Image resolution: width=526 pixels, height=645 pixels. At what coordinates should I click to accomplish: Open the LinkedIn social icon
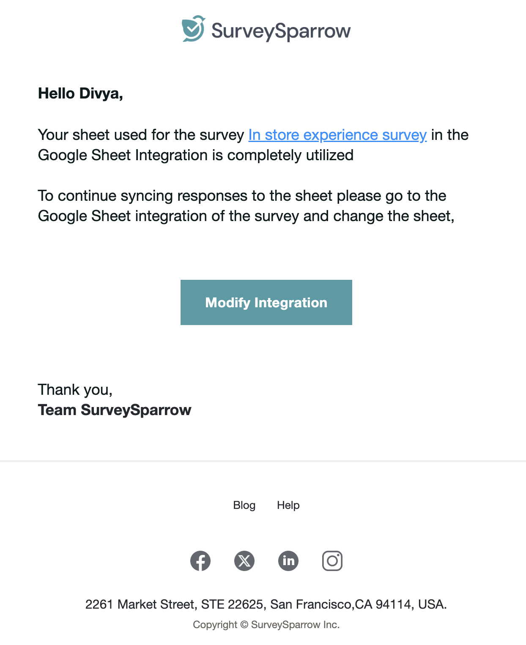288,561
